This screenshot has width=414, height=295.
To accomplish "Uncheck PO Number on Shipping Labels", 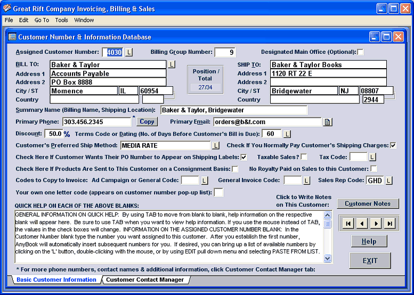I will coord(243,157).
